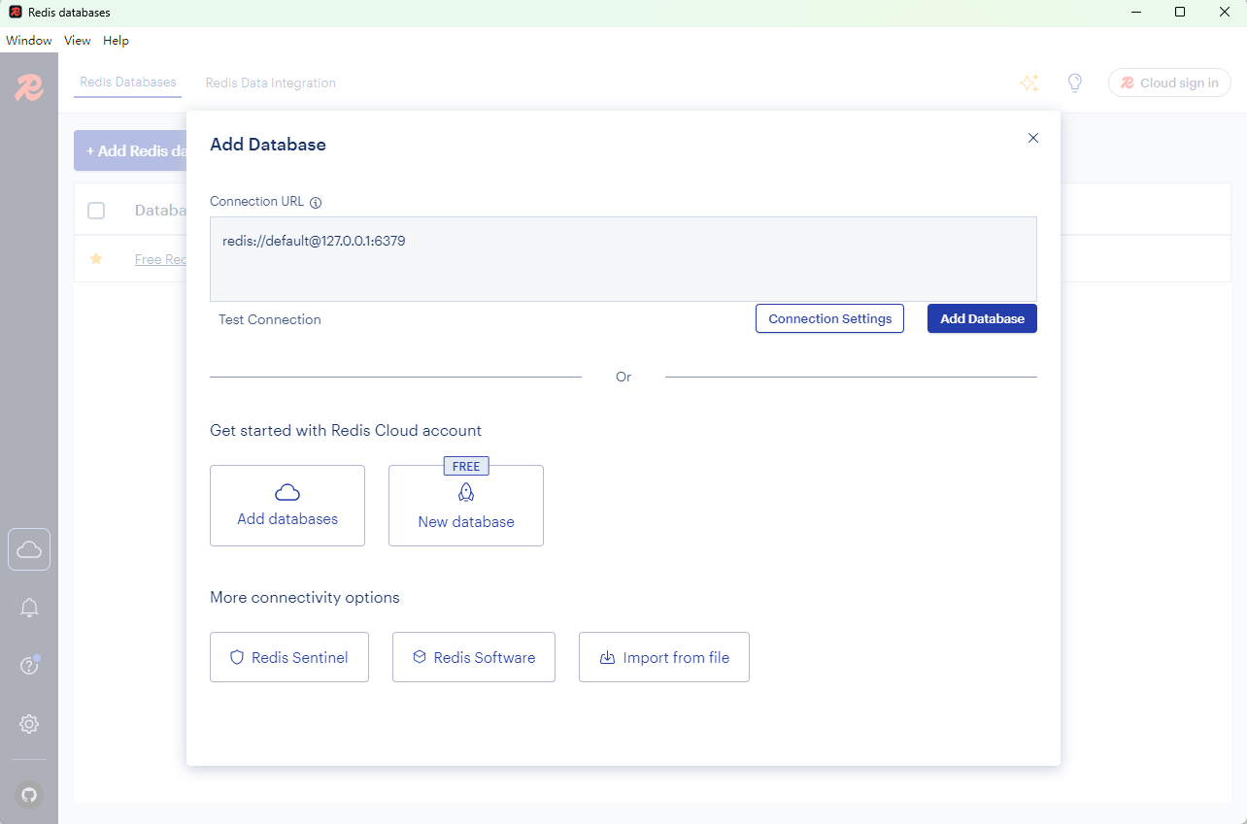1247x824 pixels.
Task: Switch to the Redis Data Integration tab
Action: click(x=270, y=82)
